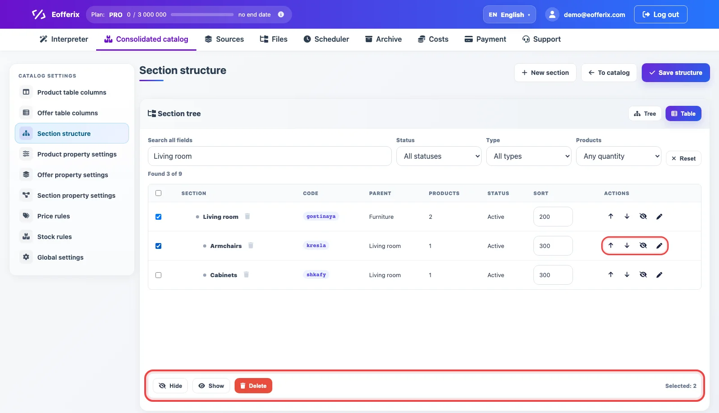Delete the Cabinets section via trash icon
Screen dimensions: 719x413
click(246, 274)
